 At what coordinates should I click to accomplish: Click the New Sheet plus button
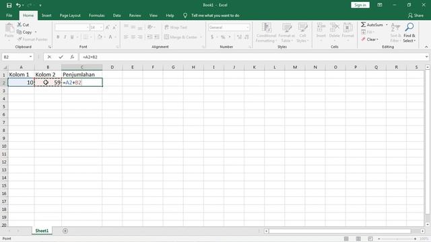tap(65, 231)
